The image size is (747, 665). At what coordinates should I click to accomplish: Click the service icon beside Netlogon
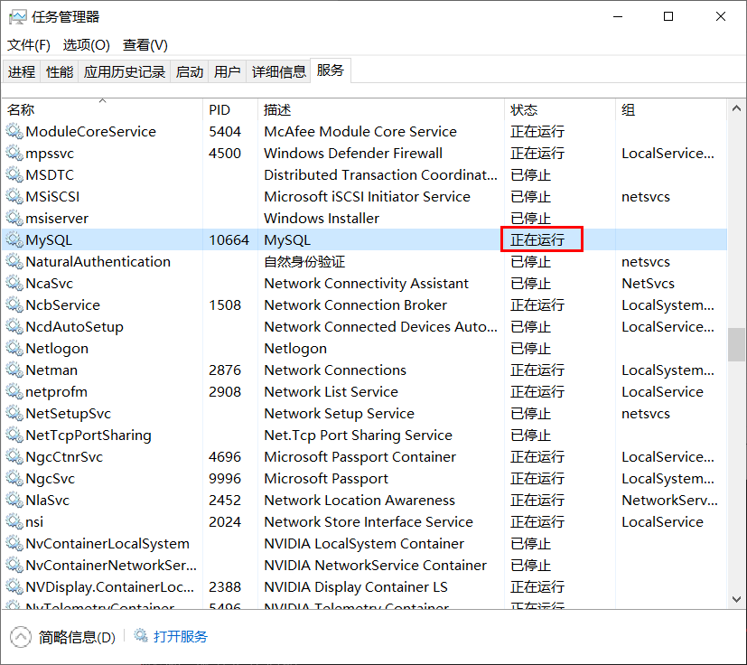14,348
